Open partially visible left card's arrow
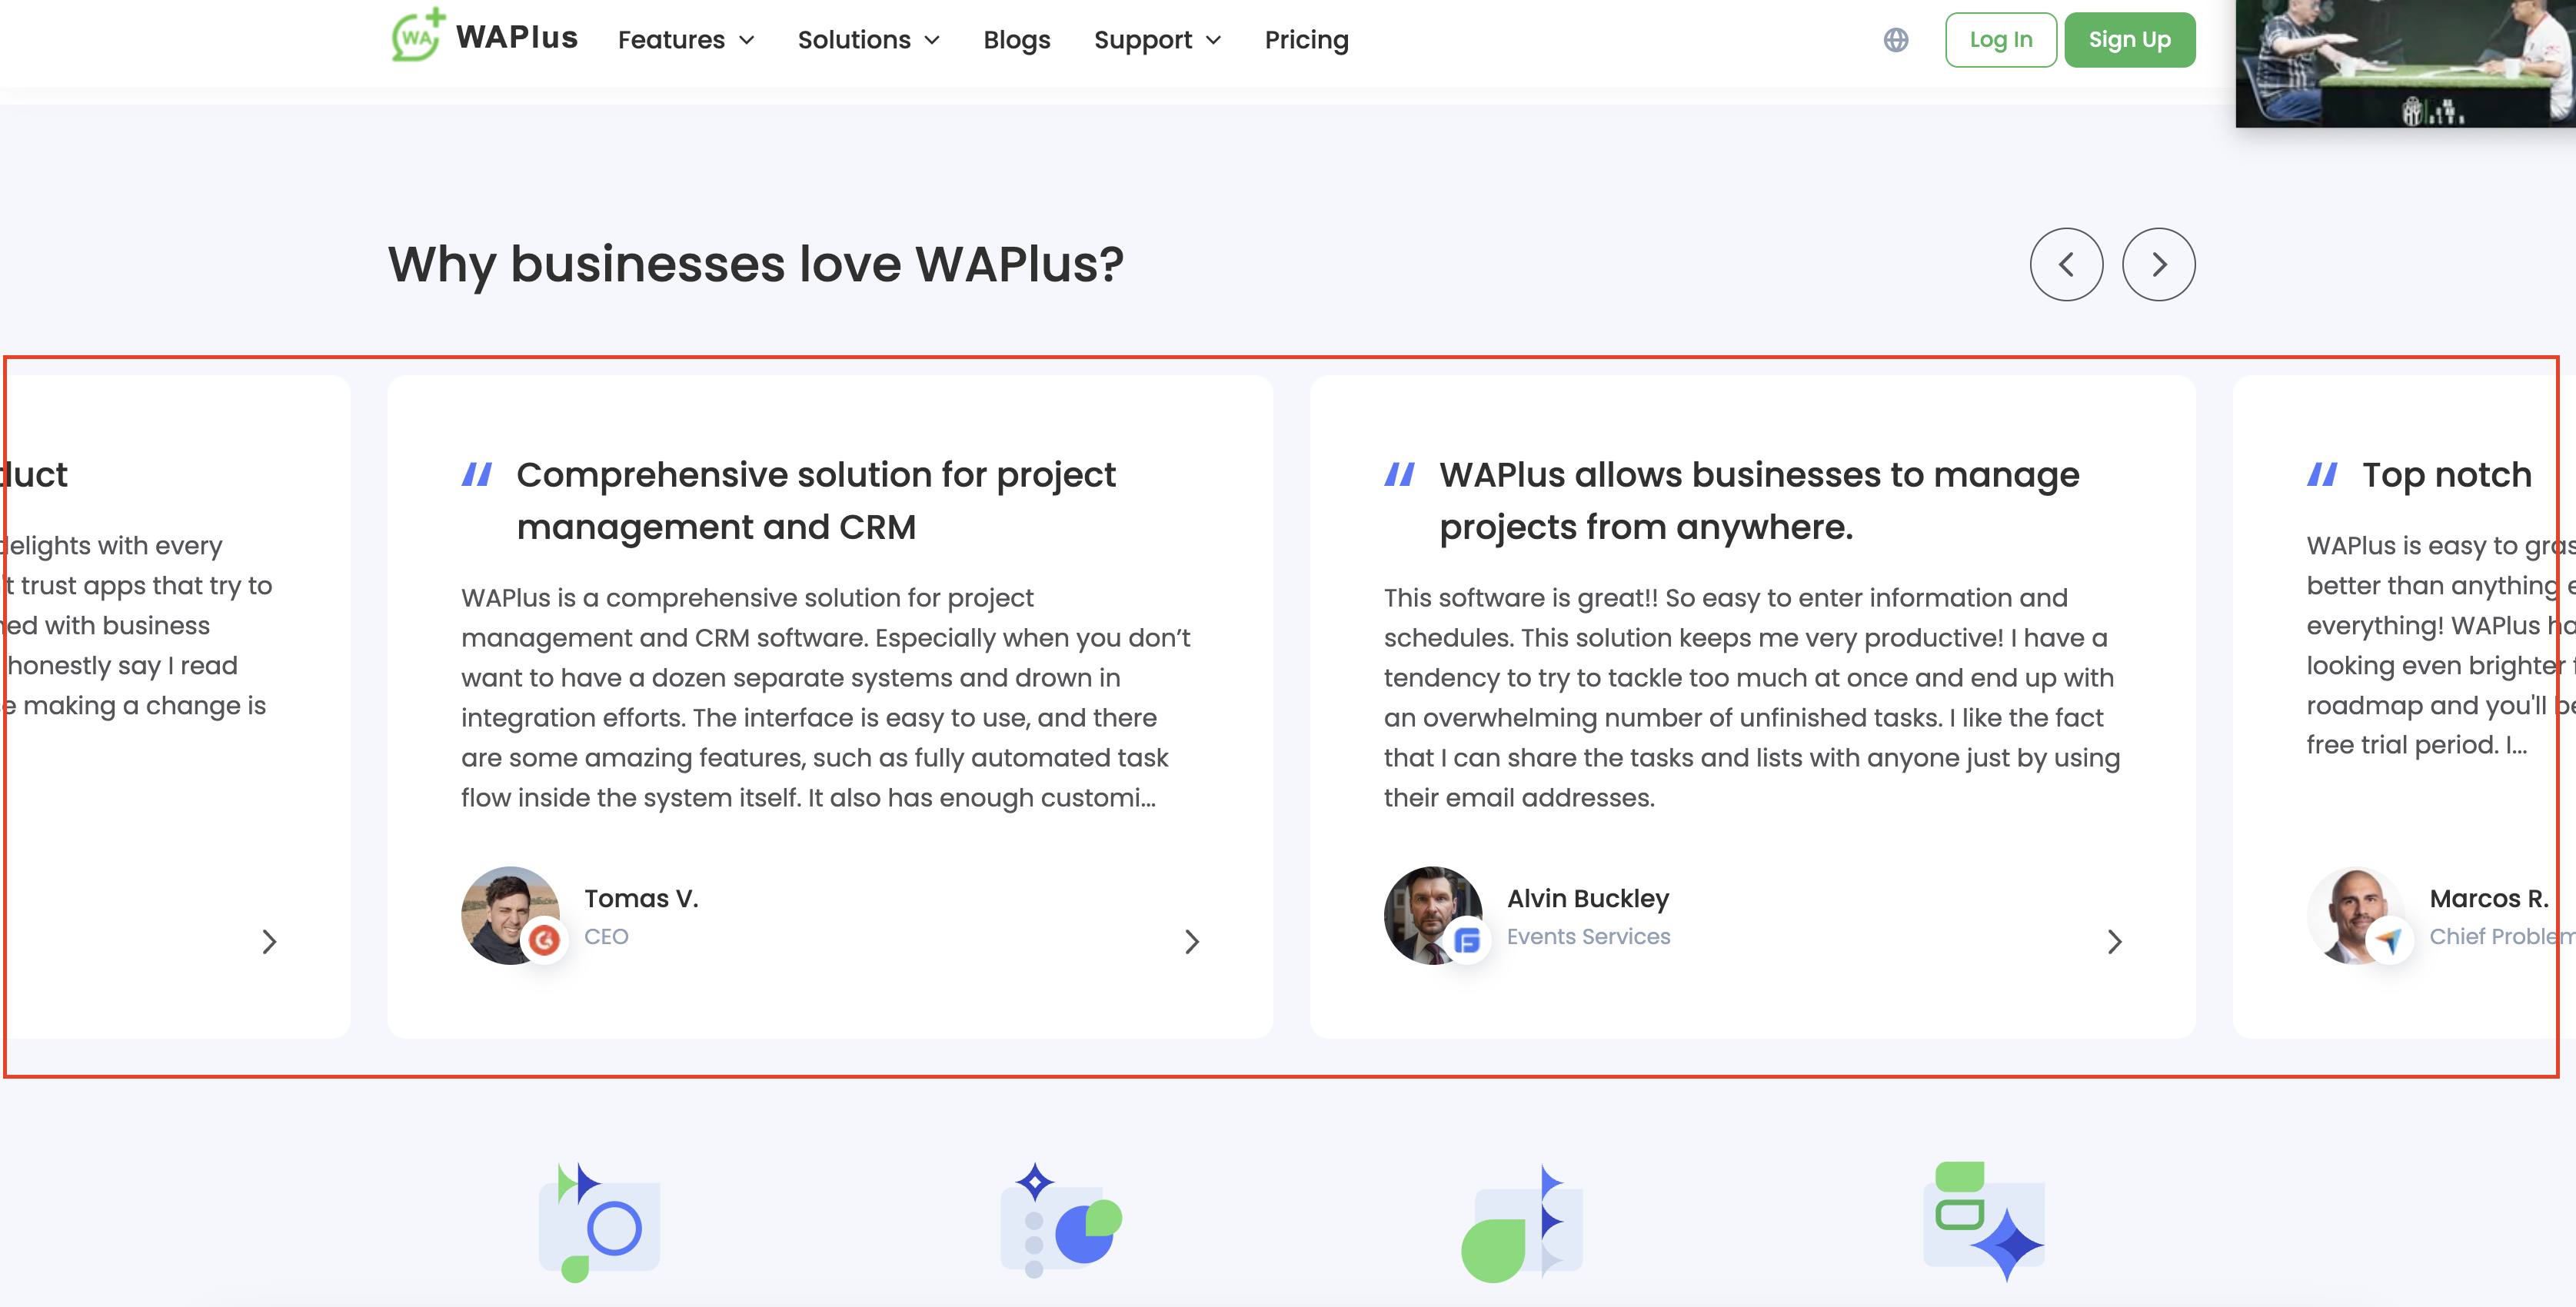Viewport: 2576px width, 1307px height. 268,941
